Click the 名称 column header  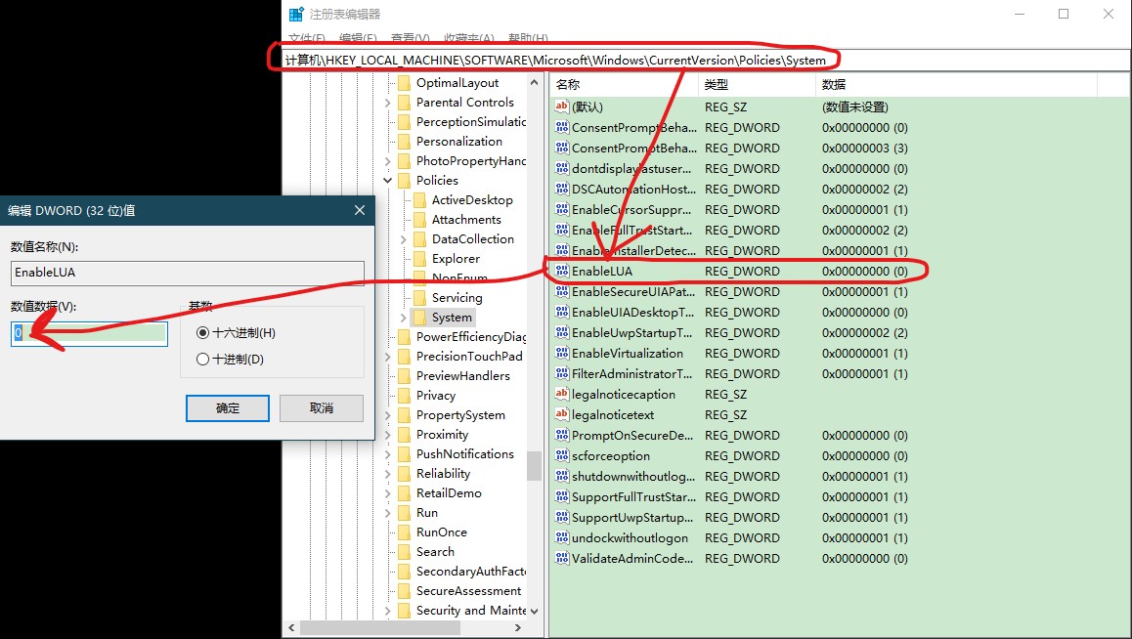pos(624,84)
